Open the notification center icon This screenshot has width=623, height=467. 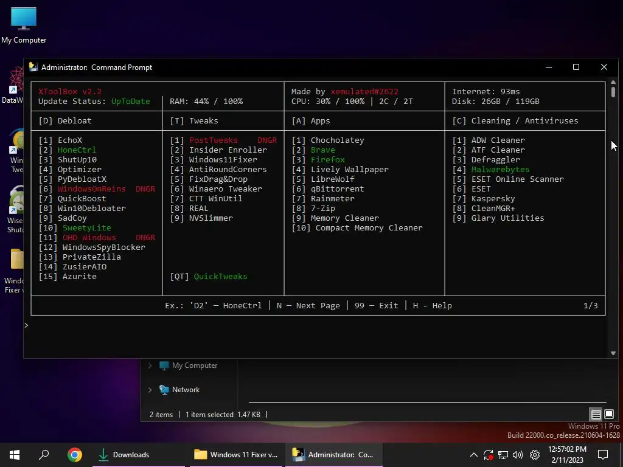point(603,455)
